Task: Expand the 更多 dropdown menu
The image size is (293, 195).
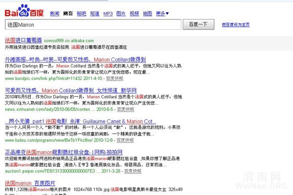Action: tap(163, 14)
